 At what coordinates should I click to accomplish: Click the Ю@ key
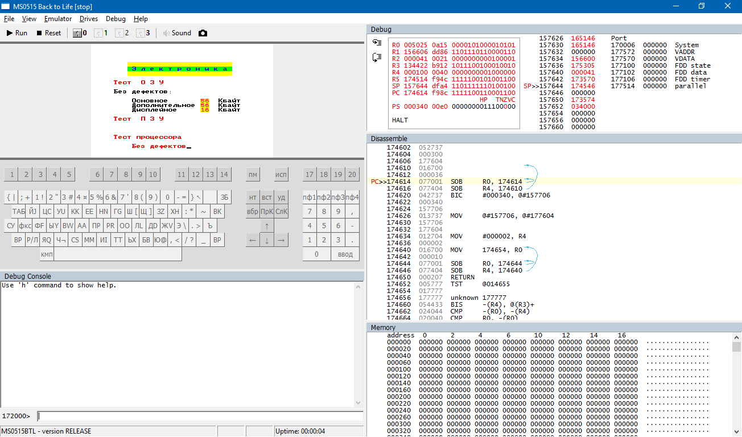point(160,240)
